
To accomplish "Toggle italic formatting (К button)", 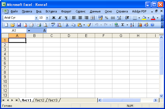I will pyautogui.click(x=60, y=18).
